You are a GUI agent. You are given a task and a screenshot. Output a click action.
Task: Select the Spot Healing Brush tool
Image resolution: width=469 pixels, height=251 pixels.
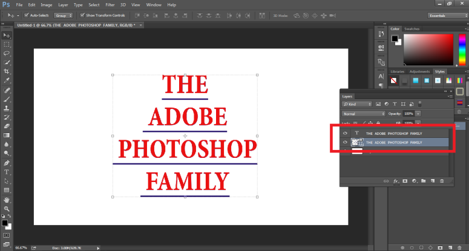coord(7,90)
